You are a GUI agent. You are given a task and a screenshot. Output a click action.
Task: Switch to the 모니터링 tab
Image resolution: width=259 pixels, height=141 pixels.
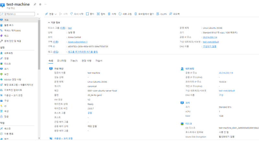62,61
